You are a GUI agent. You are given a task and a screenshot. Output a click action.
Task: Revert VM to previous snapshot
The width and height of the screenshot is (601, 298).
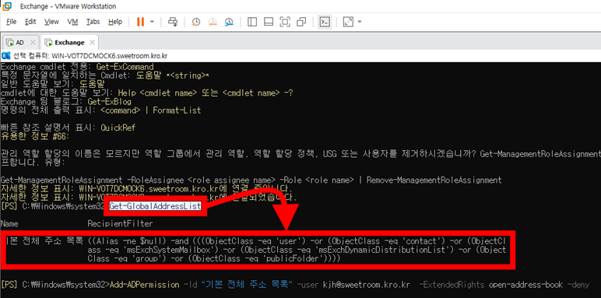tap(213, 22)
